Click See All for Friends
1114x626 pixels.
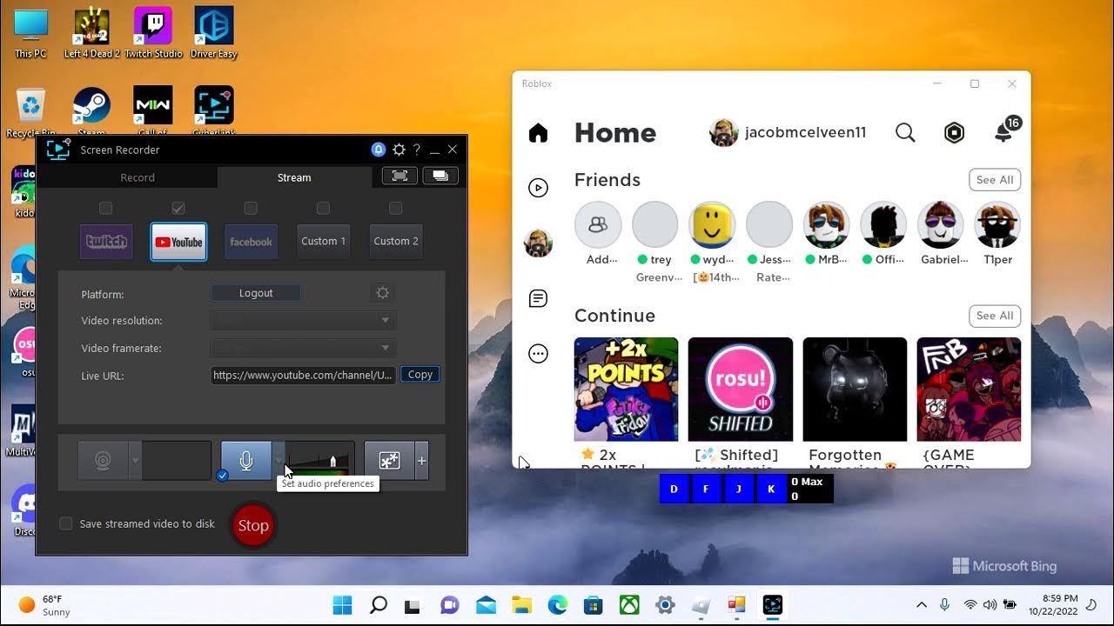(x=995, y=180)
